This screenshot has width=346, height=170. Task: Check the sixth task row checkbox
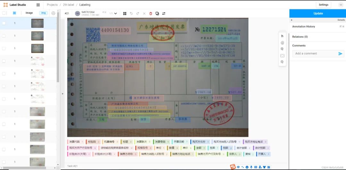pos(4,86)
